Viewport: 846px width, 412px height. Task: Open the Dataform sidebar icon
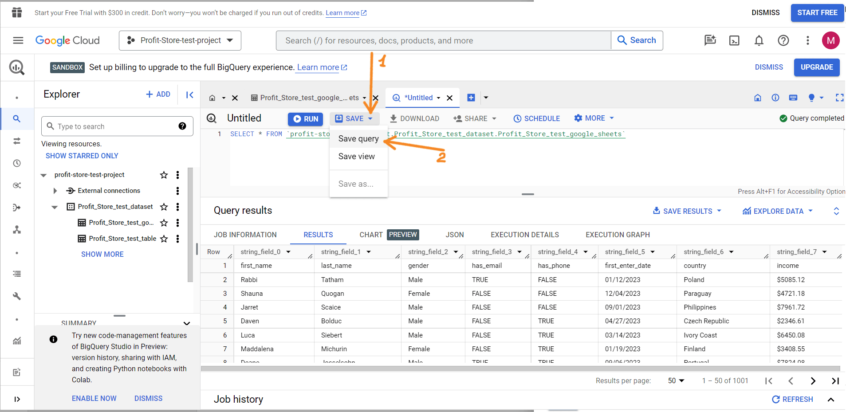[x=17, y=208]
